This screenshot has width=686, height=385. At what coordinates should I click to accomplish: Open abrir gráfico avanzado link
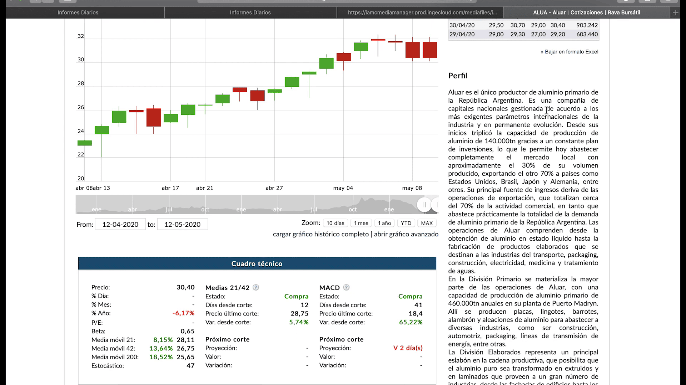[x=406, y=234]
